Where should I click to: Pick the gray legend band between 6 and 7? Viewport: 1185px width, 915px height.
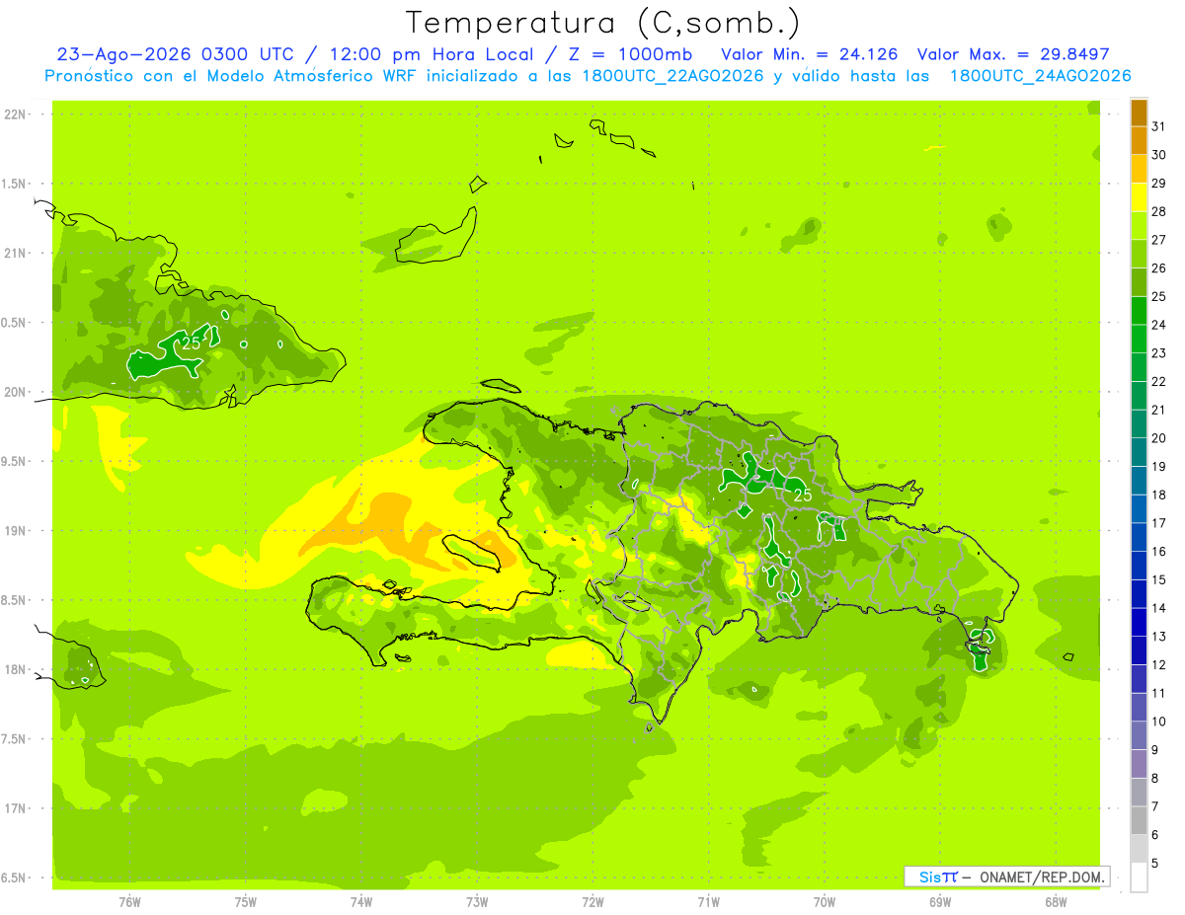1139,820
